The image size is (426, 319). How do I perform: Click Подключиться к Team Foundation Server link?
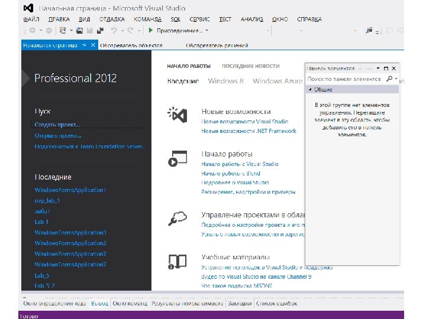point(89,147)
